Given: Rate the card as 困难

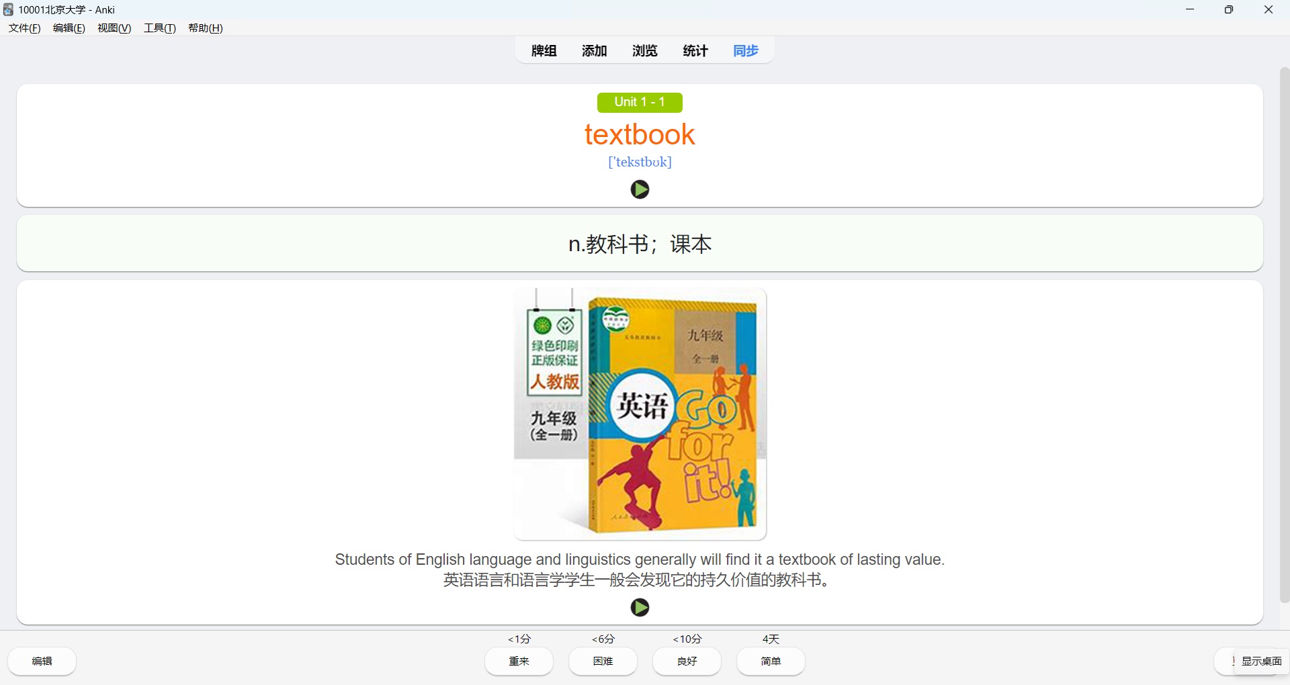Looking at the screenshot, I should (x=603, y=661).
